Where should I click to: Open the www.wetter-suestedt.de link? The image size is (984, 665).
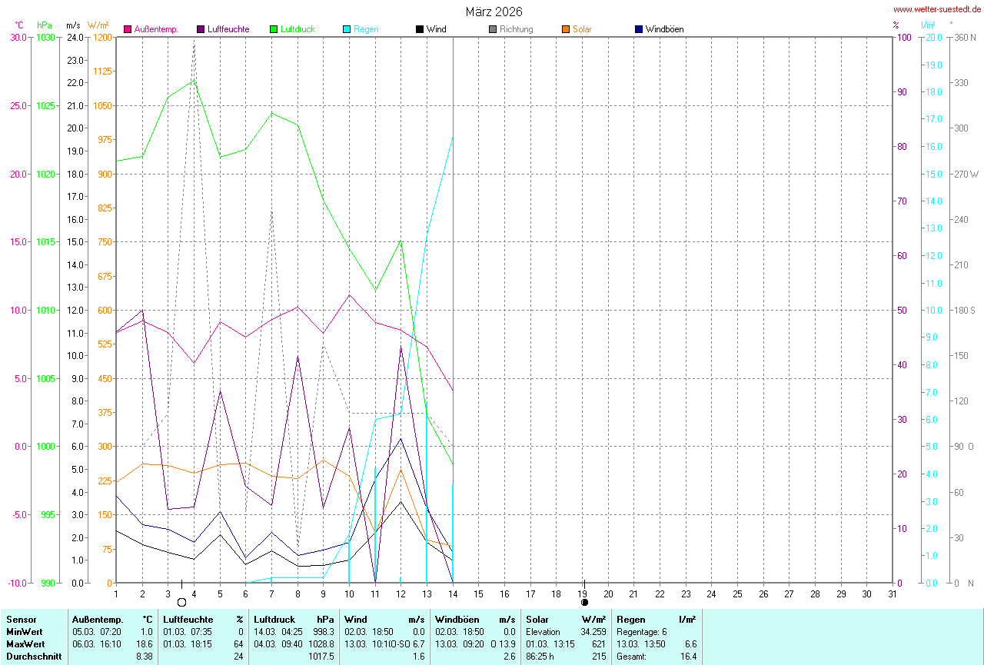(x=936, y=9)
